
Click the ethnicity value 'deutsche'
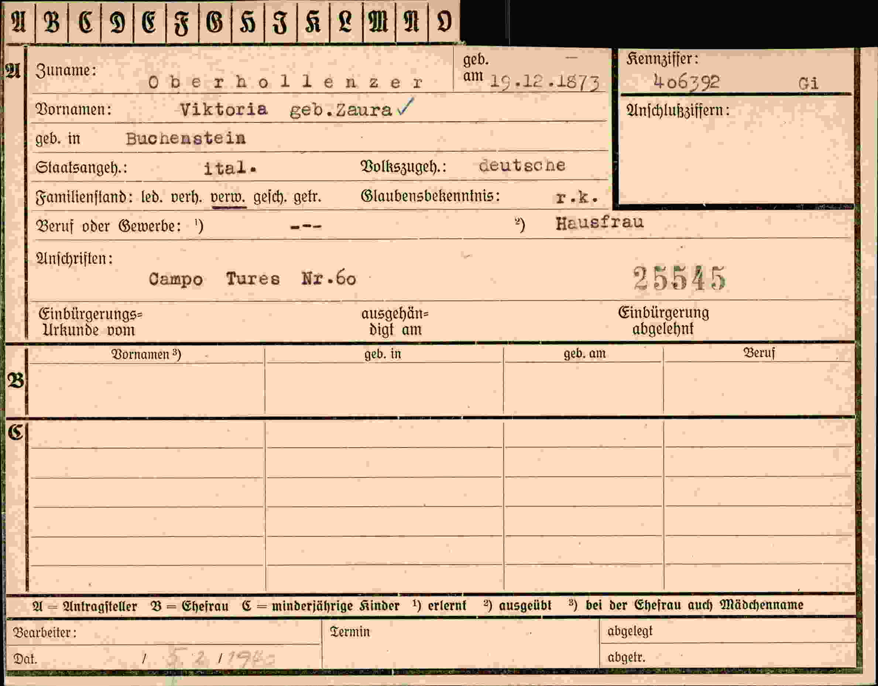[522, 165]
